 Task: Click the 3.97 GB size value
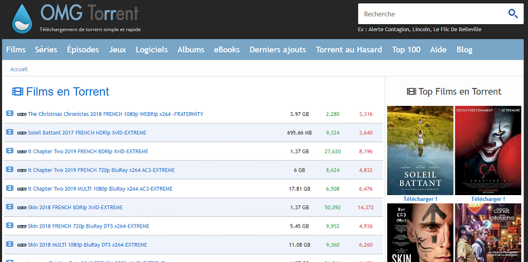tap(299, 114)
